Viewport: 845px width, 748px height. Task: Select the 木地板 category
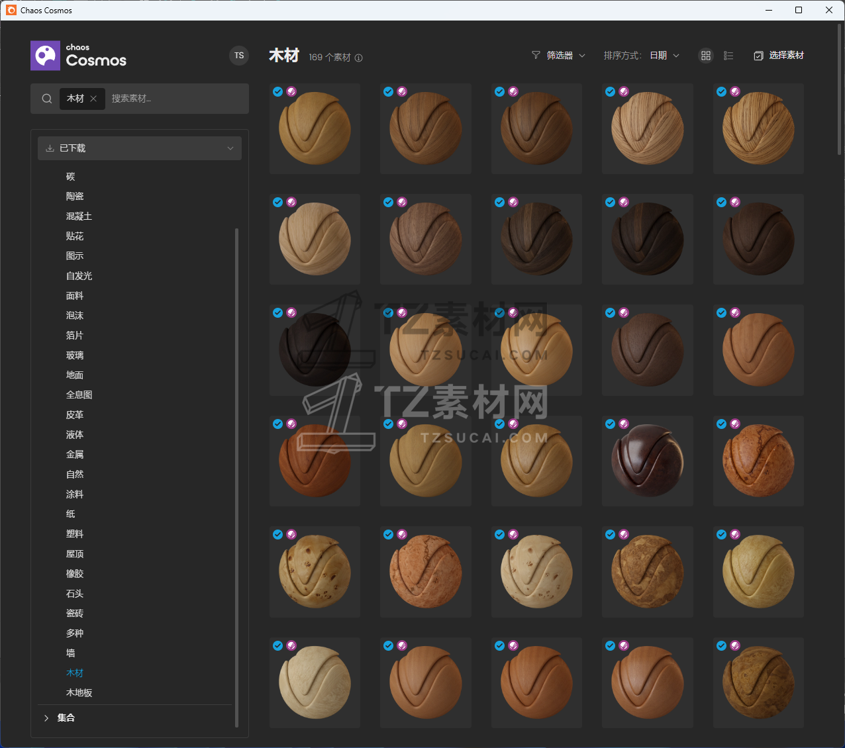pos(79,693)
